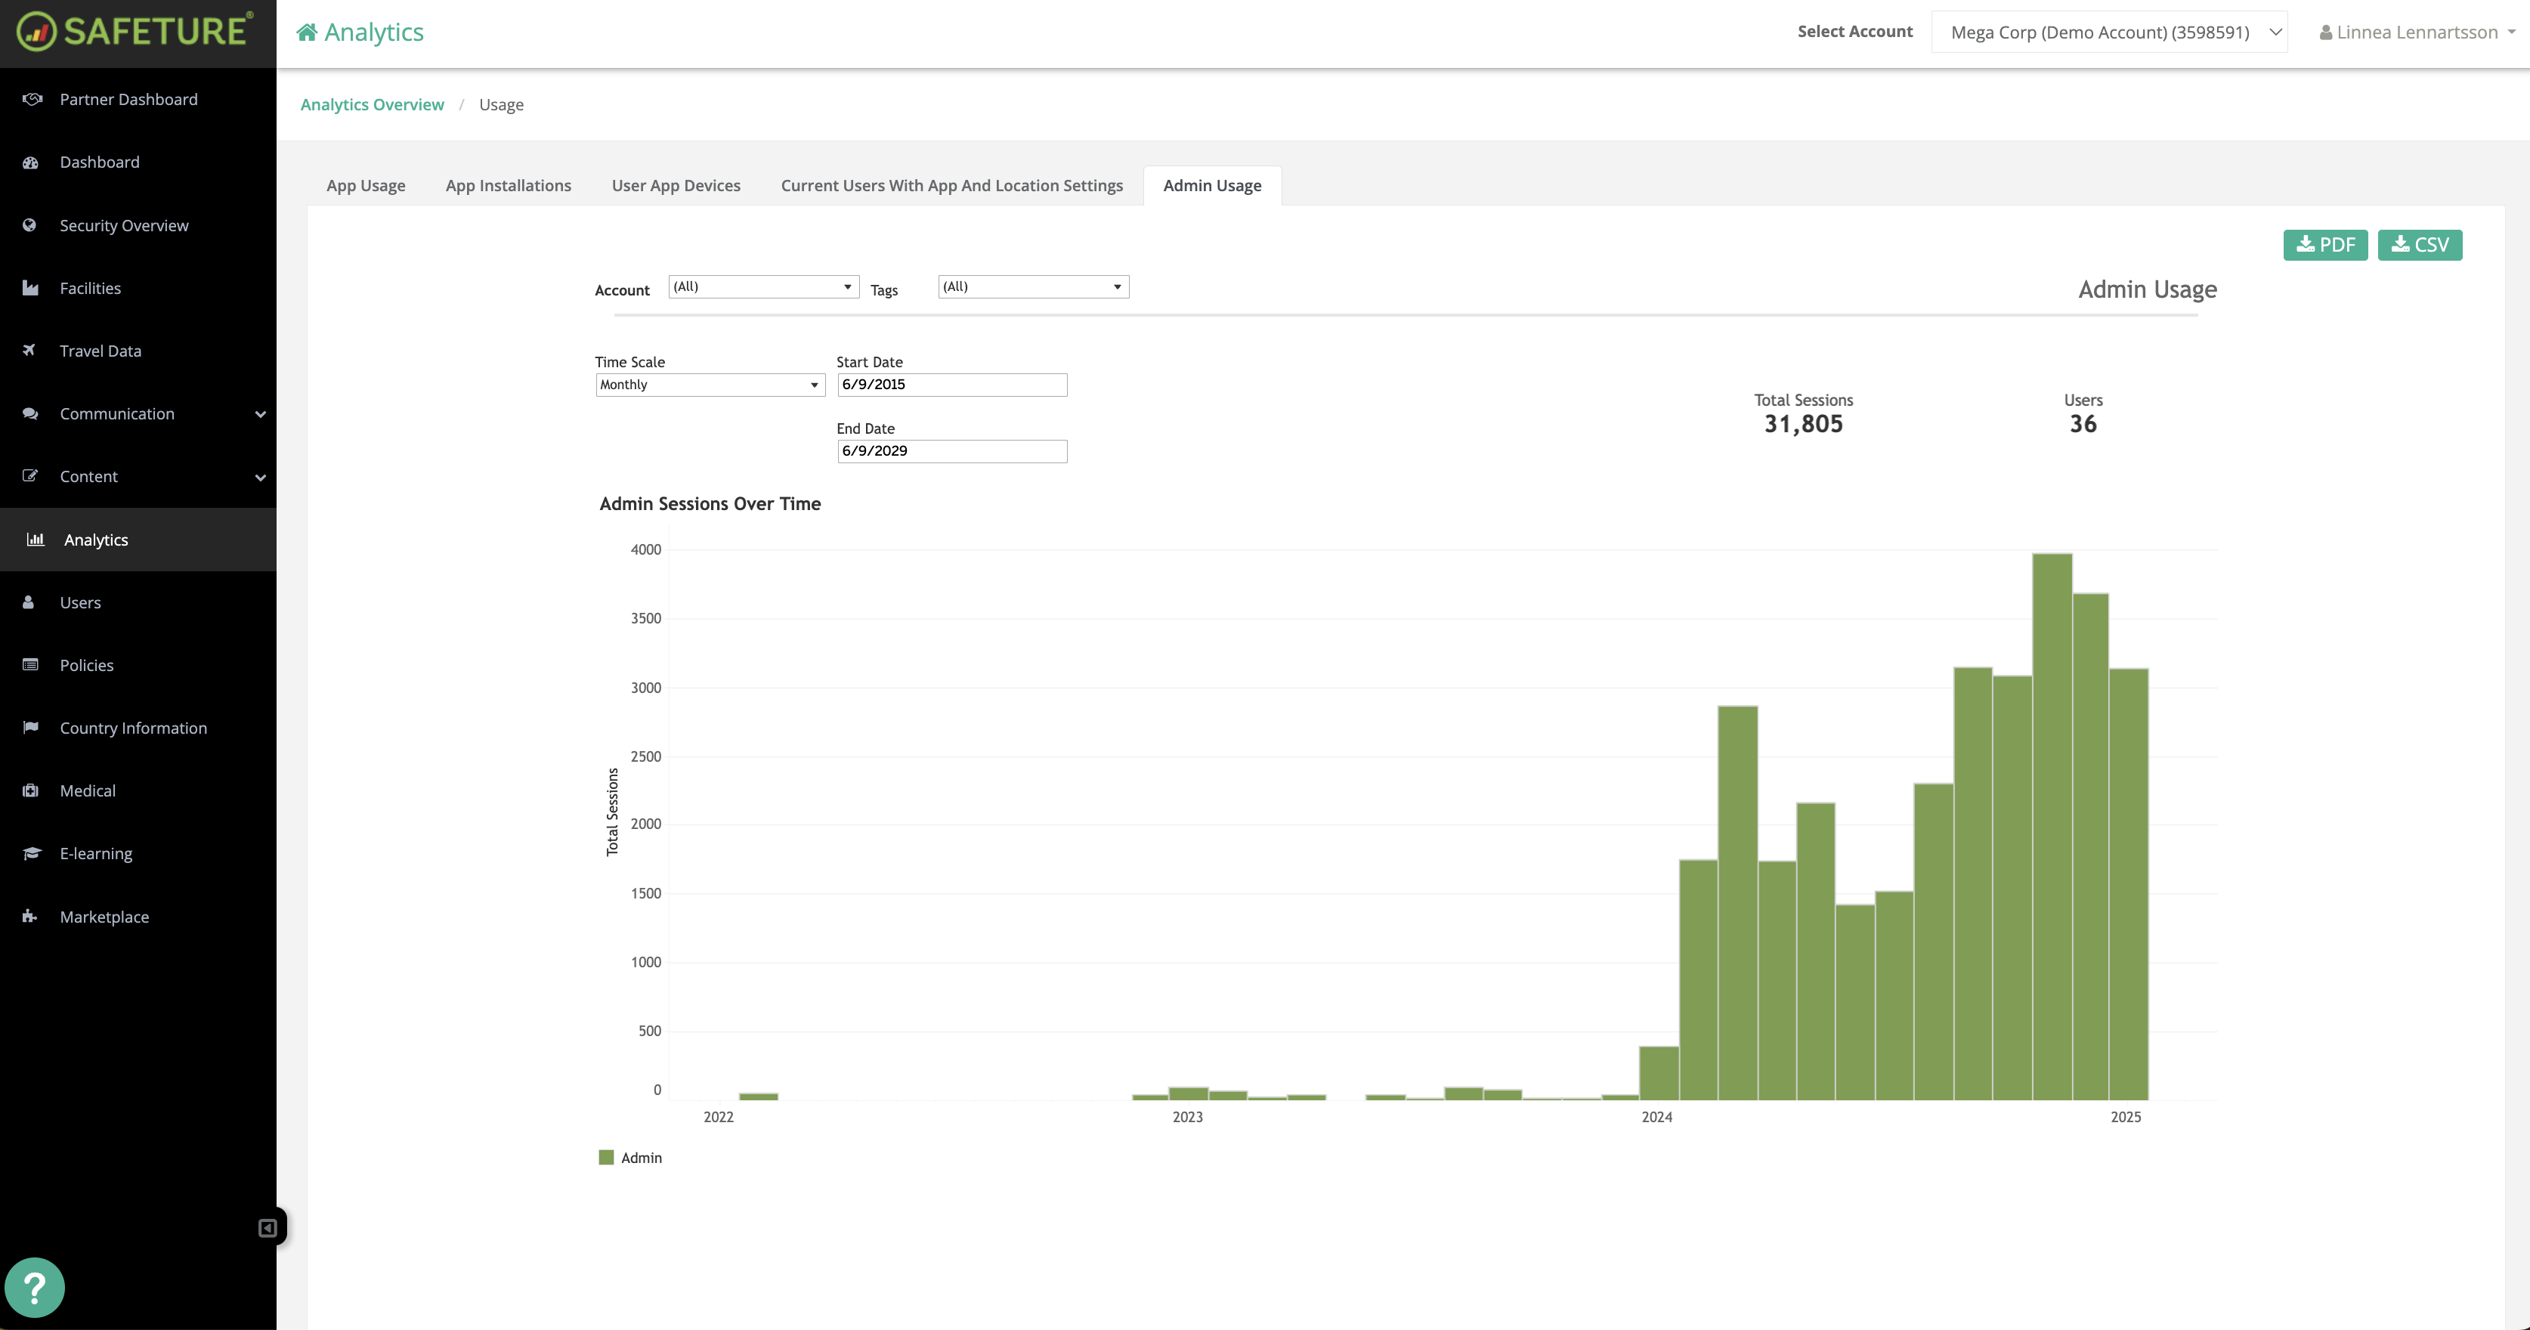Expand the Communication menu chevron

click(259, 413)
